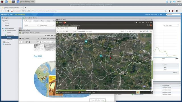182x102 pixels.
Task: Go home in the Debian Firefox window
Action: point(30,42)
